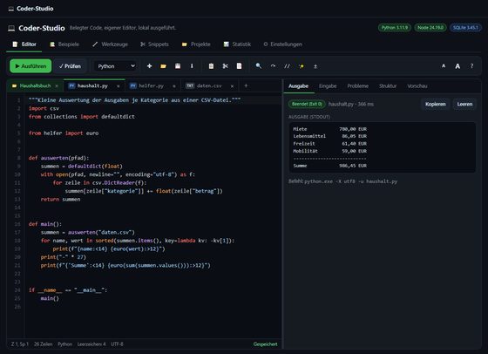Click the PY icon on haushalt.py tab
This screenshot has height=354, width=488.
coord(71,85)
